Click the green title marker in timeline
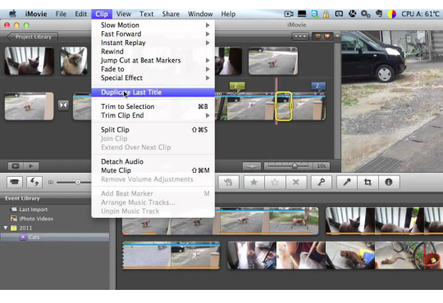Image resolution: width=443 pixels, height=303 pixels. point(237,86)
